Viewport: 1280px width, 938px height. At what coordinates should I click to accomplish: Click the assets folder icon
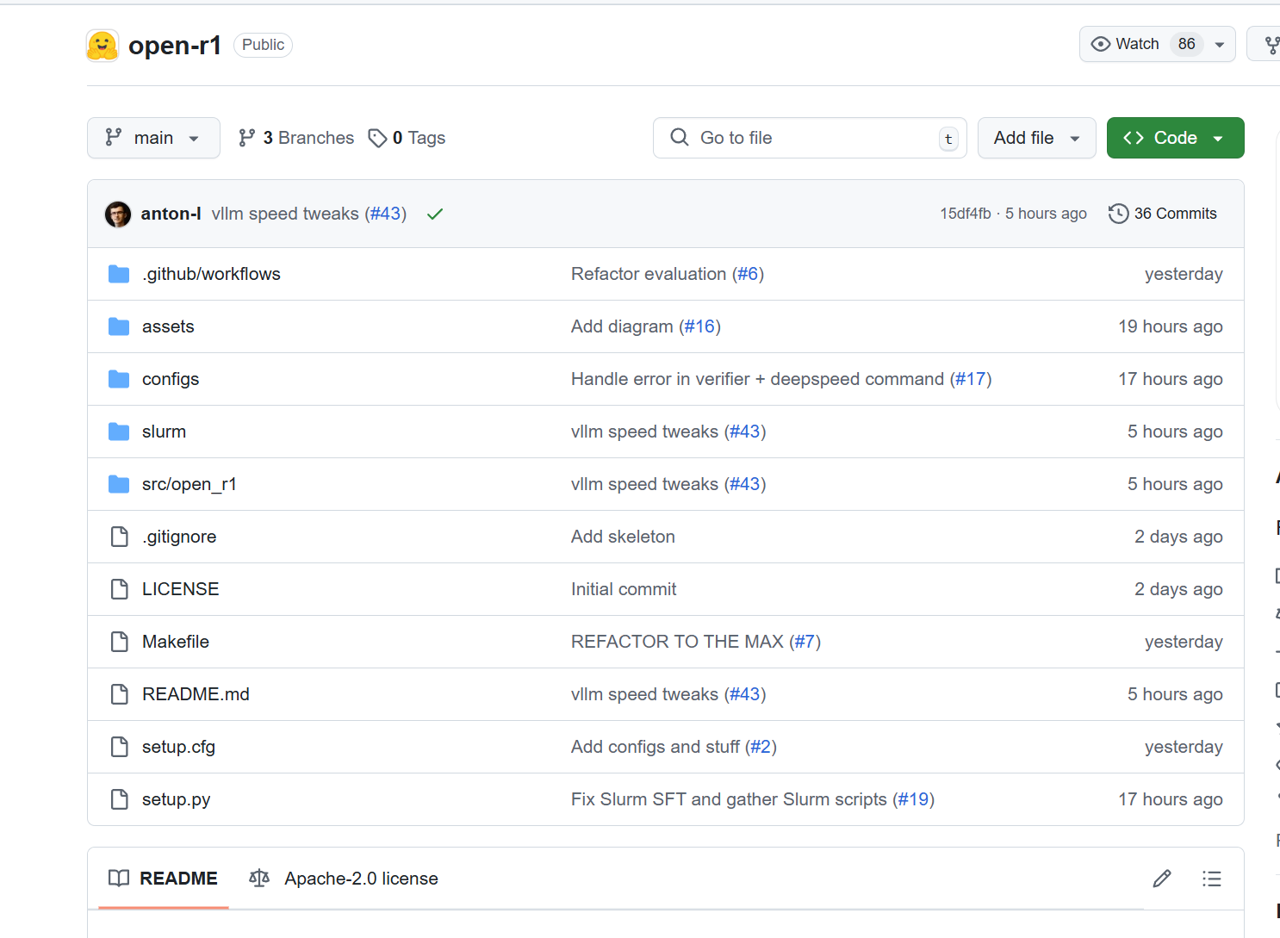(119, 326)
